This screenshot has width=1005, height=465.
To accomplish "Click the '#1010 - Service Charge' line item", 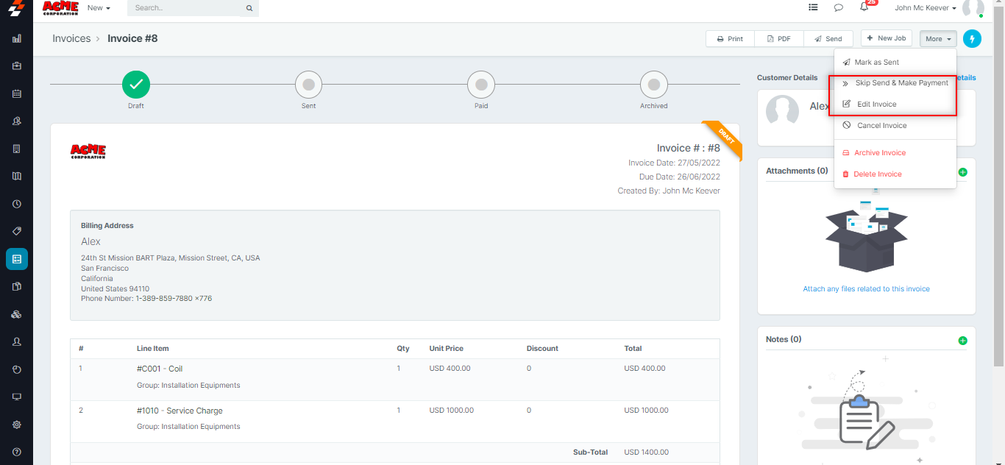I will tap(180, 411).
